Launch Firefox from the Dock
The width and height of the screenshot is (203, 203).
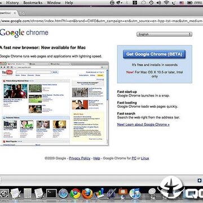[87, 193]
